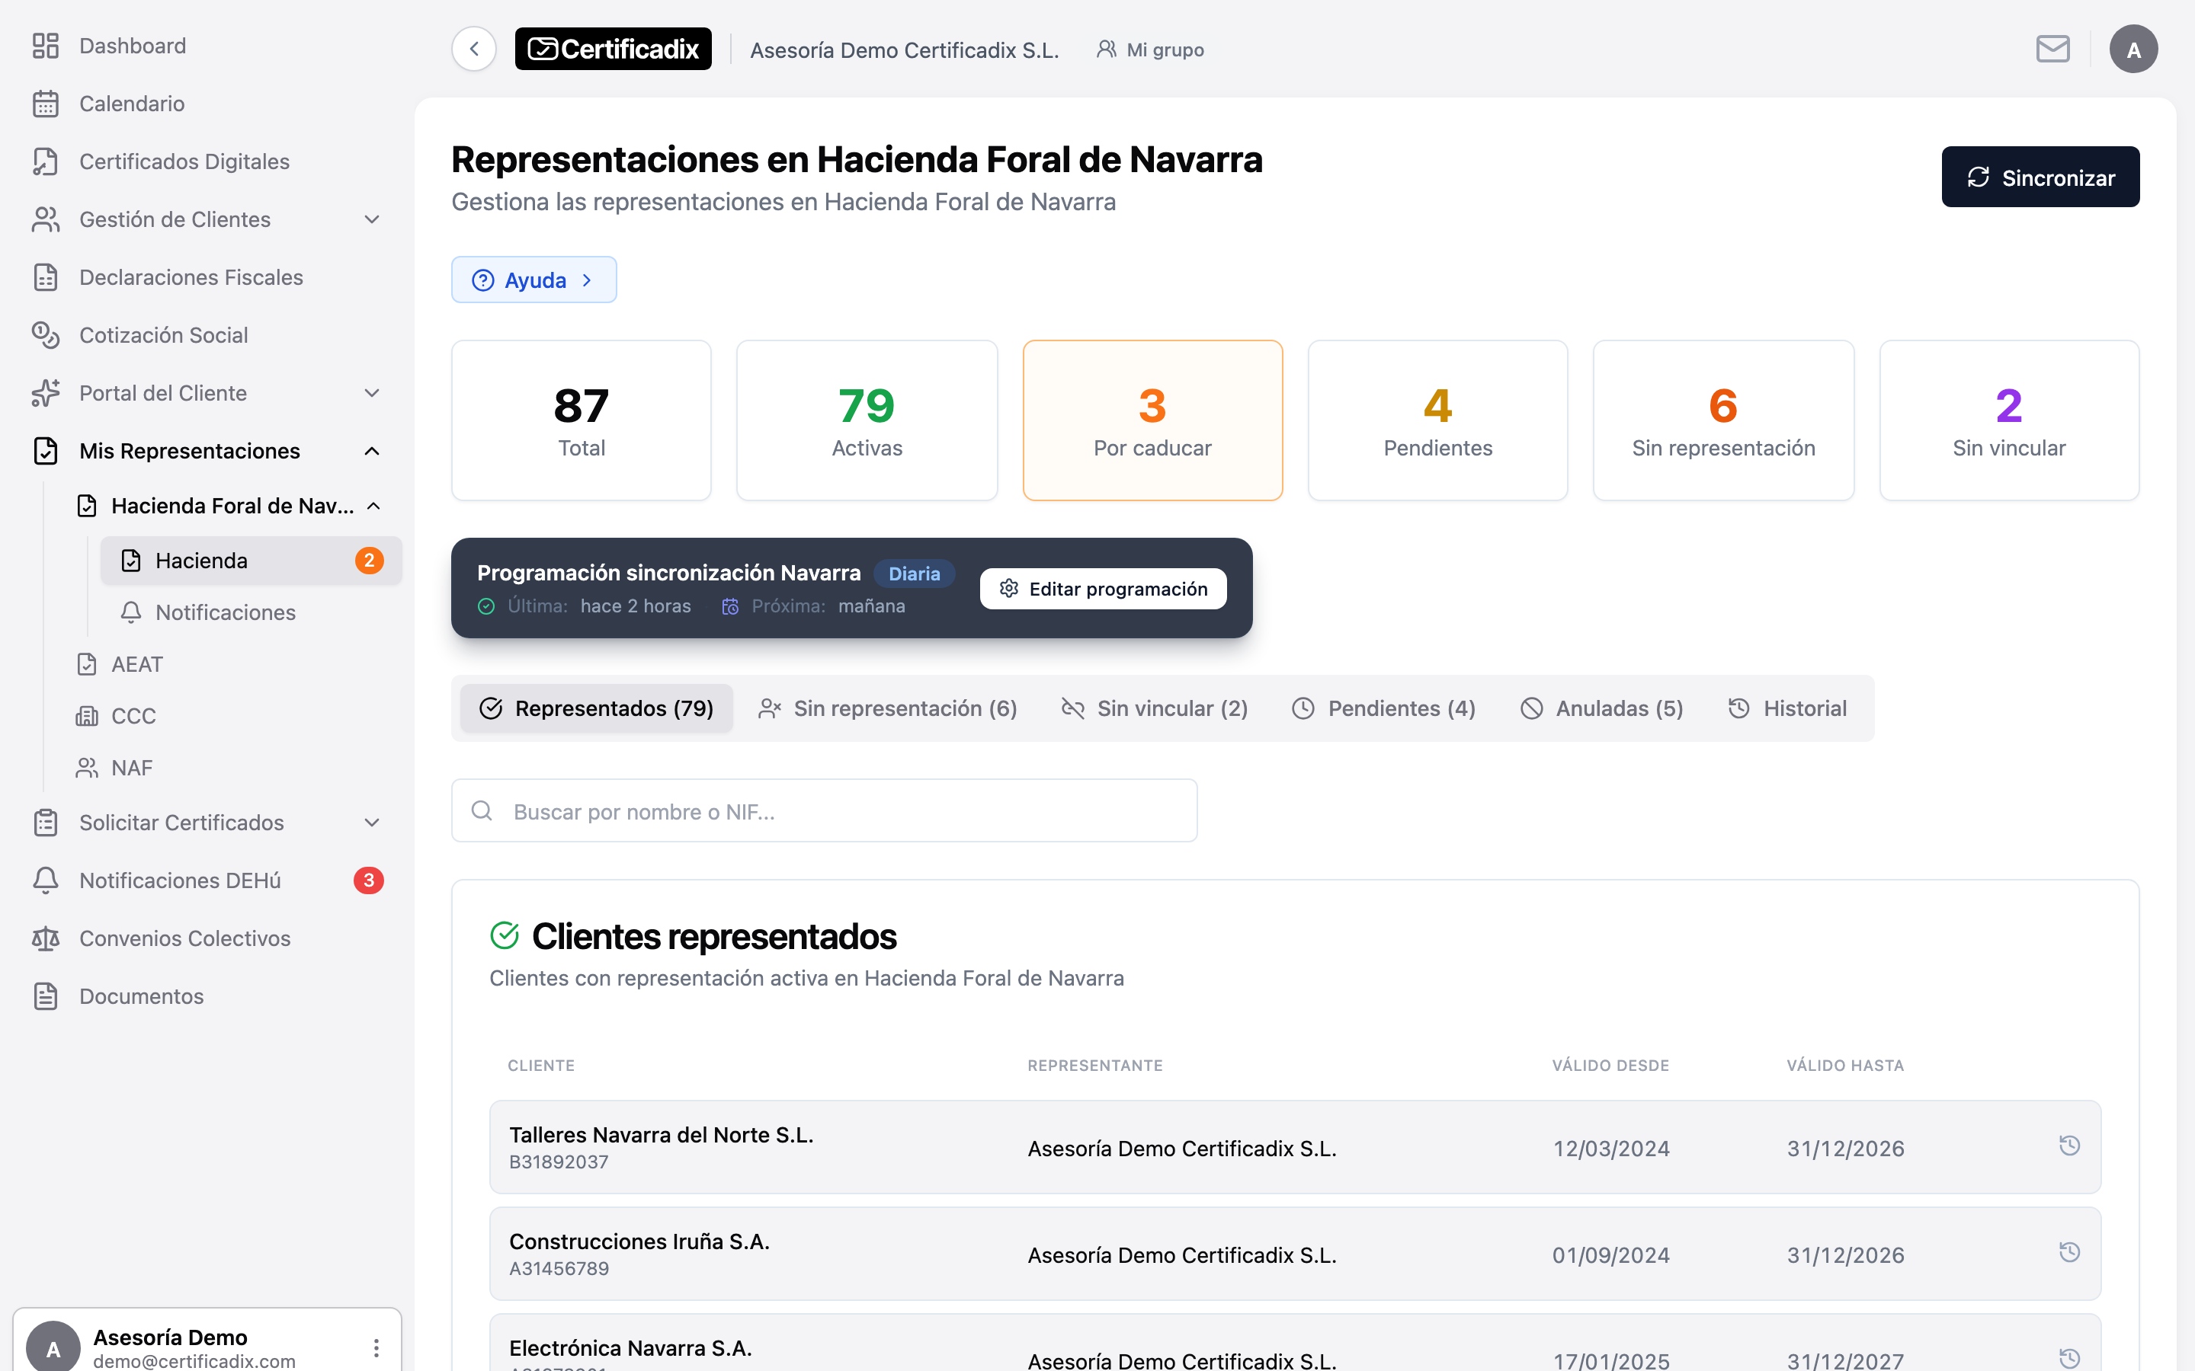Click the Sin vincular stat card
The width and height of the screenshot is (2195, 1371).
point(2008,420)
